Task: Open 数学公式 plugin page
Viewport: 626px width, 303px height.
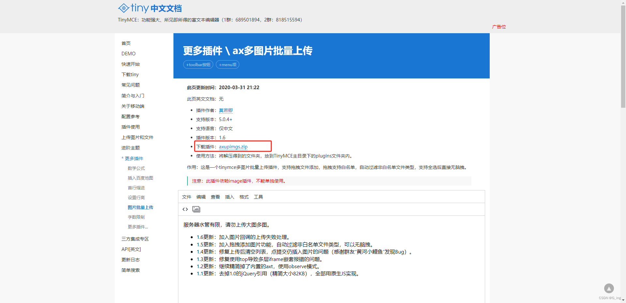Action: [x=136, y=168]
